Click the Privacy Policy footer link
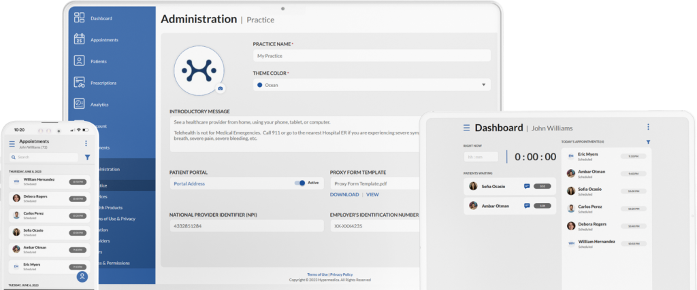Screen dimensions: 697x290 pyautogui.click(x=341, y=274)
